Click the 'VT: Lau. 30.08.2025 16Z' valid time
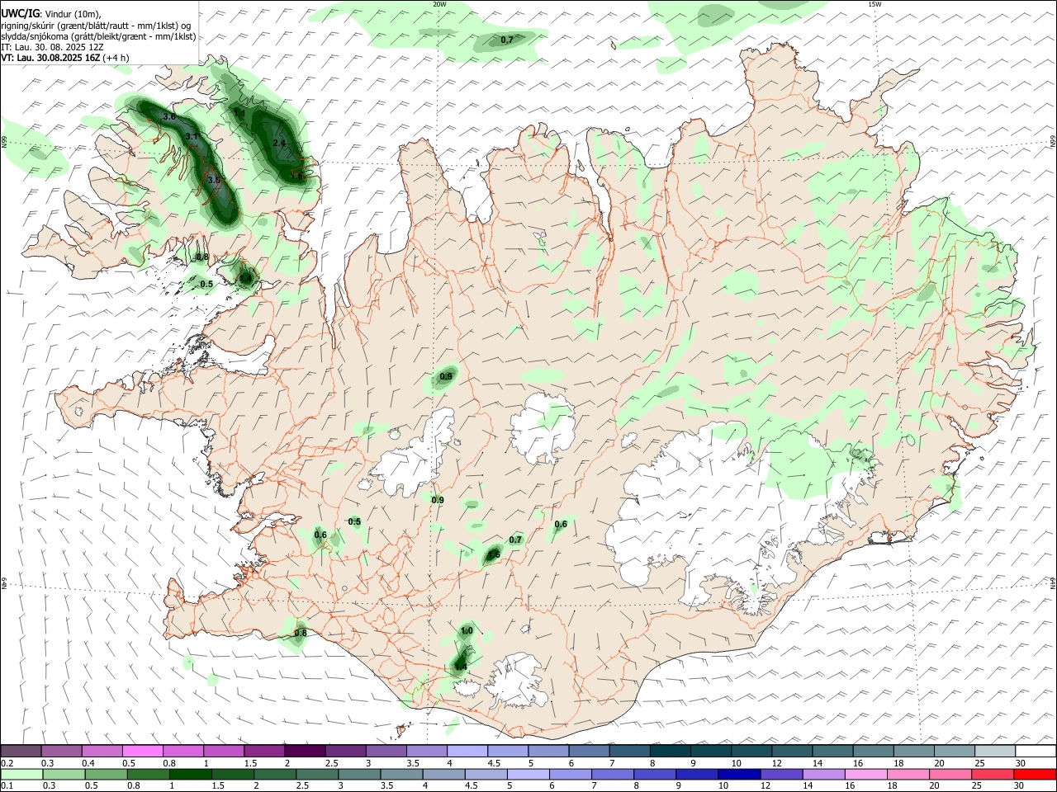This screenshot has width=1057, height=792. [51, 58]
